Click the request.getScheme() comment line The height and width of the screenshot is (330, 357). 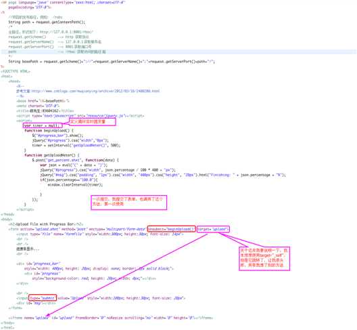(49, 37)
